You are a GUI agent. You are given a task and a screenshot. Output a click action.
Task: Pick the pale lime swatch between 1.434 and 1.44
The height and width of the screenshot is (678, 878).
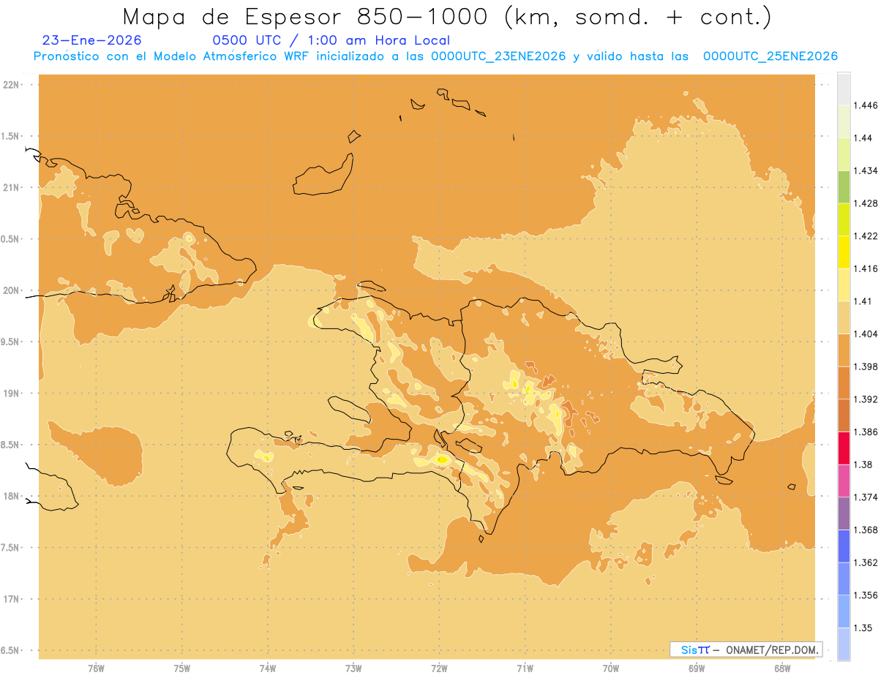click(844, 154)
